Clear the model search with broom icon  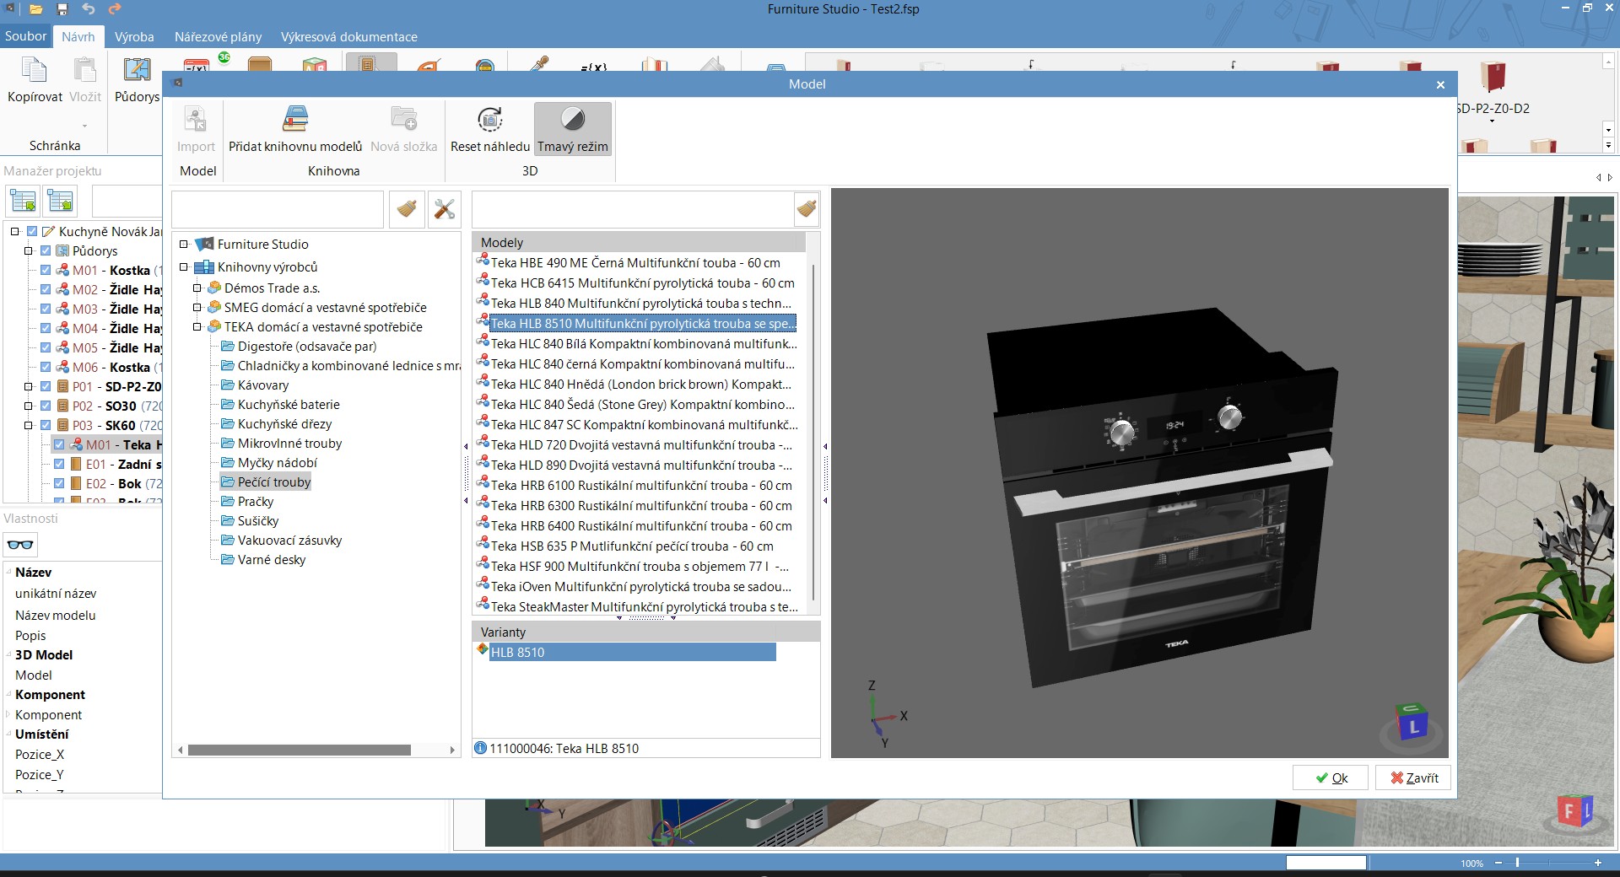coord(807,209)
